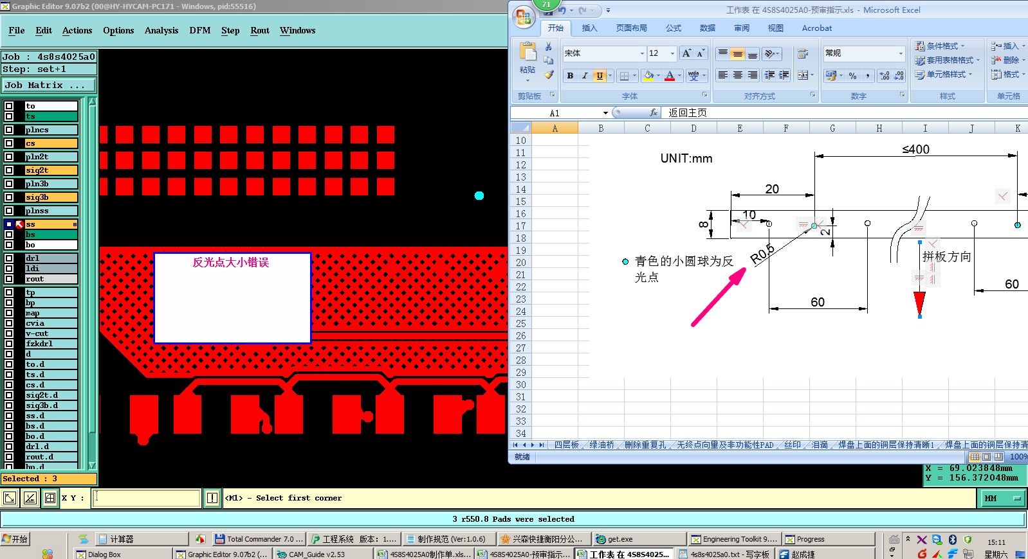Viewport: 1028px width, 559px height.
Task: Toggle the checkbox for layer 'plncs'
Action: [9, 130]
